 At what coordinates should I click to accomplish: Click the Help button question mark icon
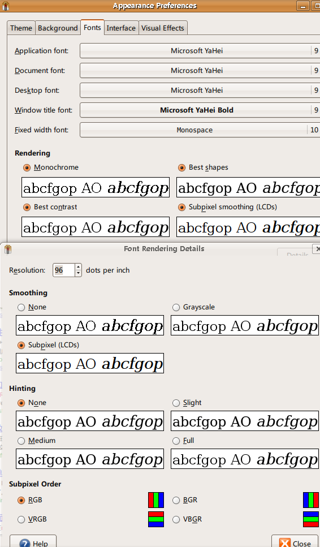click(25, 544)
